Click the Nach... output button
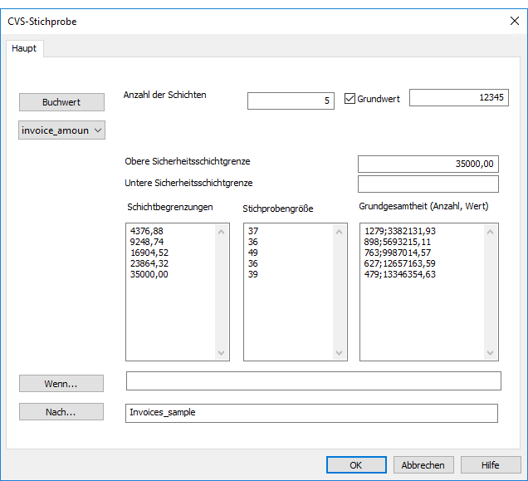Screen dimensions: 528x481 click(61, 412)
